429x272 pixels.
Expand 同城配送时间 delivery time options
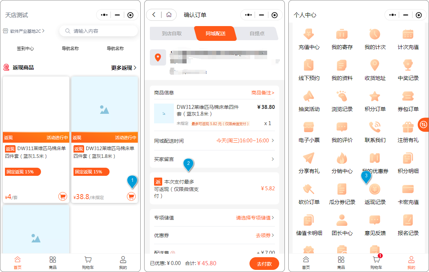tap(272, 141)
